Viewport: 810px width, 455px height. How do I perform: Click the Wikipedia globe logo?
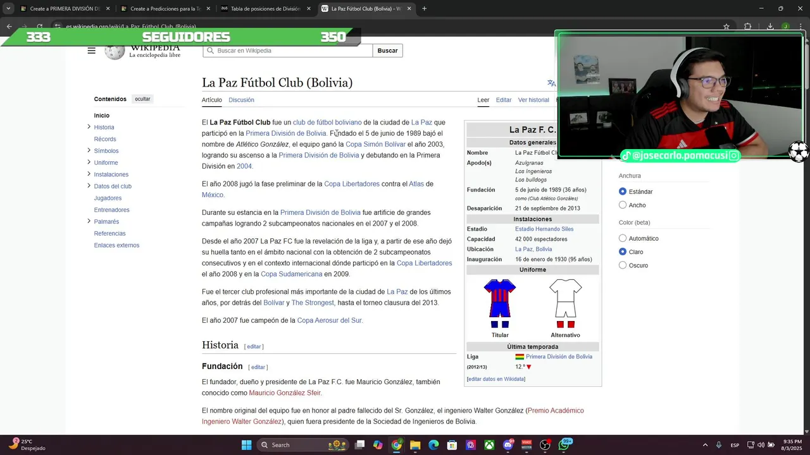(x=115, y=52)
